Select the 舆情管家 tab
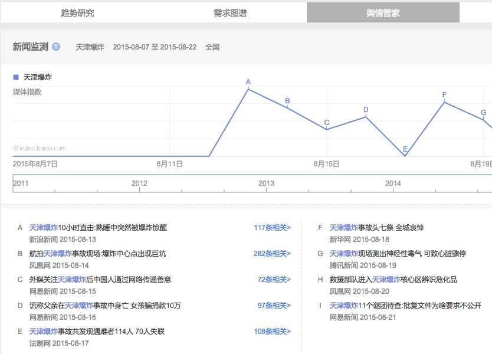Image resolution: width=492 pixels, height=354 pixels. click(383, 12)
